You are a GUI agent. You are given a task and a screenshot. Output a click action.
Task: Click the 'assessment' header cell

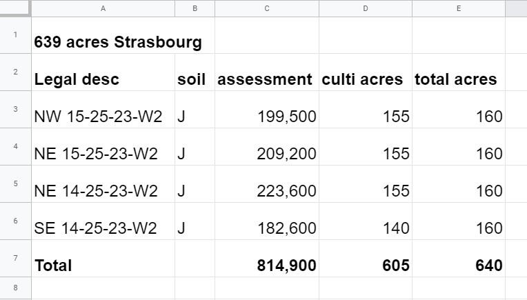[x=267, y=72]
